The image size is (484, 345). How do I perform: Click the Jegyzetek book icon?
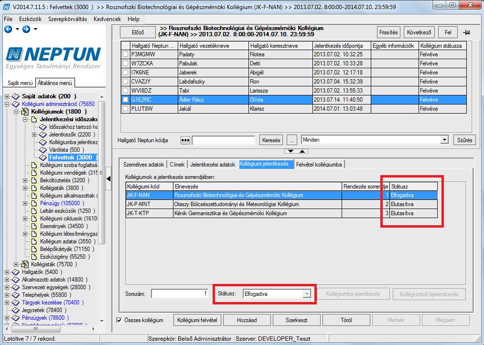pos(15,310)
